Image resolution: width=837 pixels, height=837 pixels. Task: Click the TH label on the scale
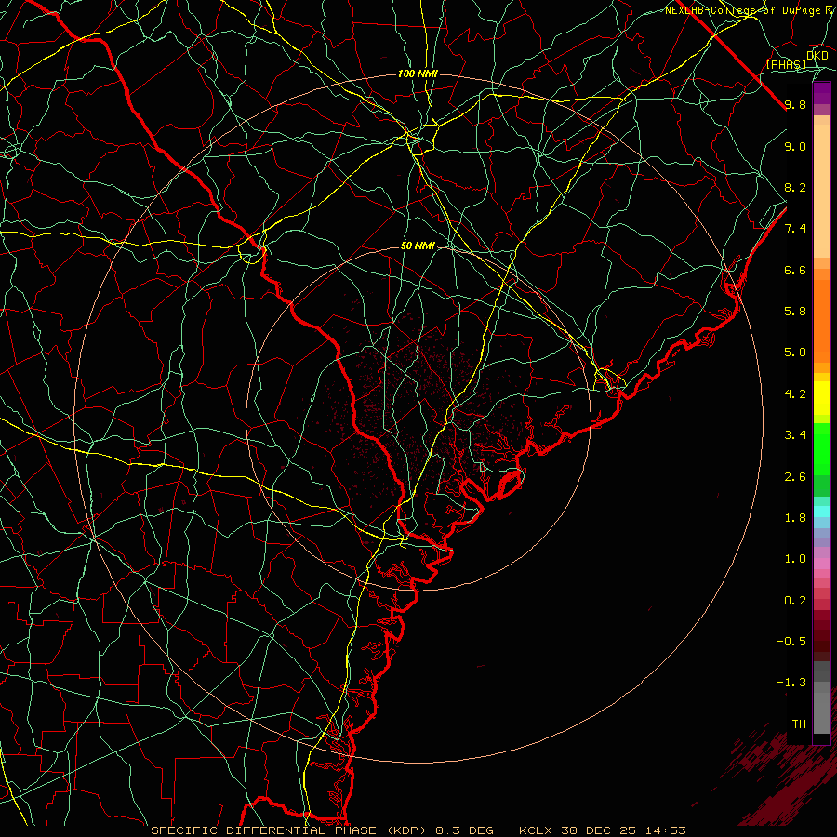point(799,724)
